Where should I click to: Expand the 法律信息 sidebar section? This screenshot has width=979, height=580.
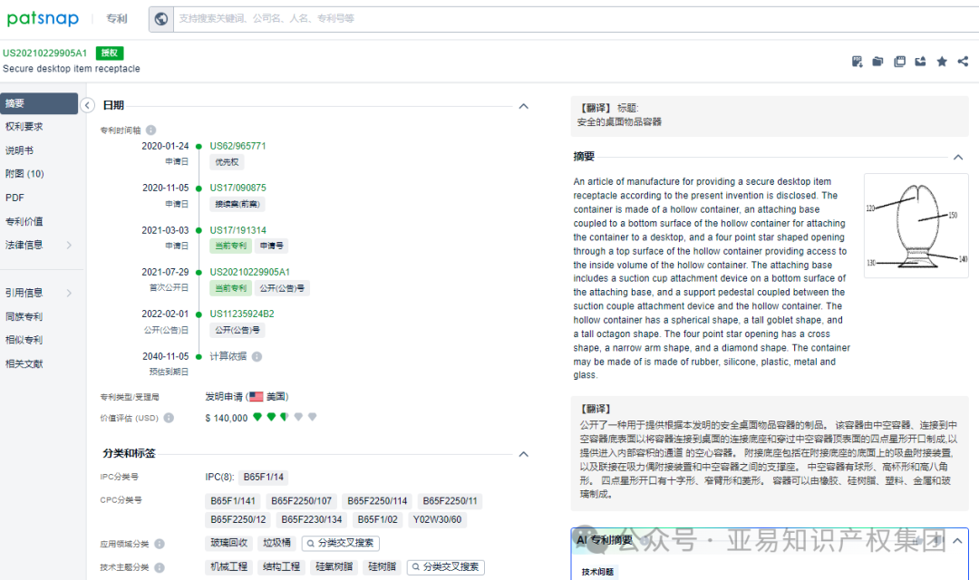pos(27,244)
